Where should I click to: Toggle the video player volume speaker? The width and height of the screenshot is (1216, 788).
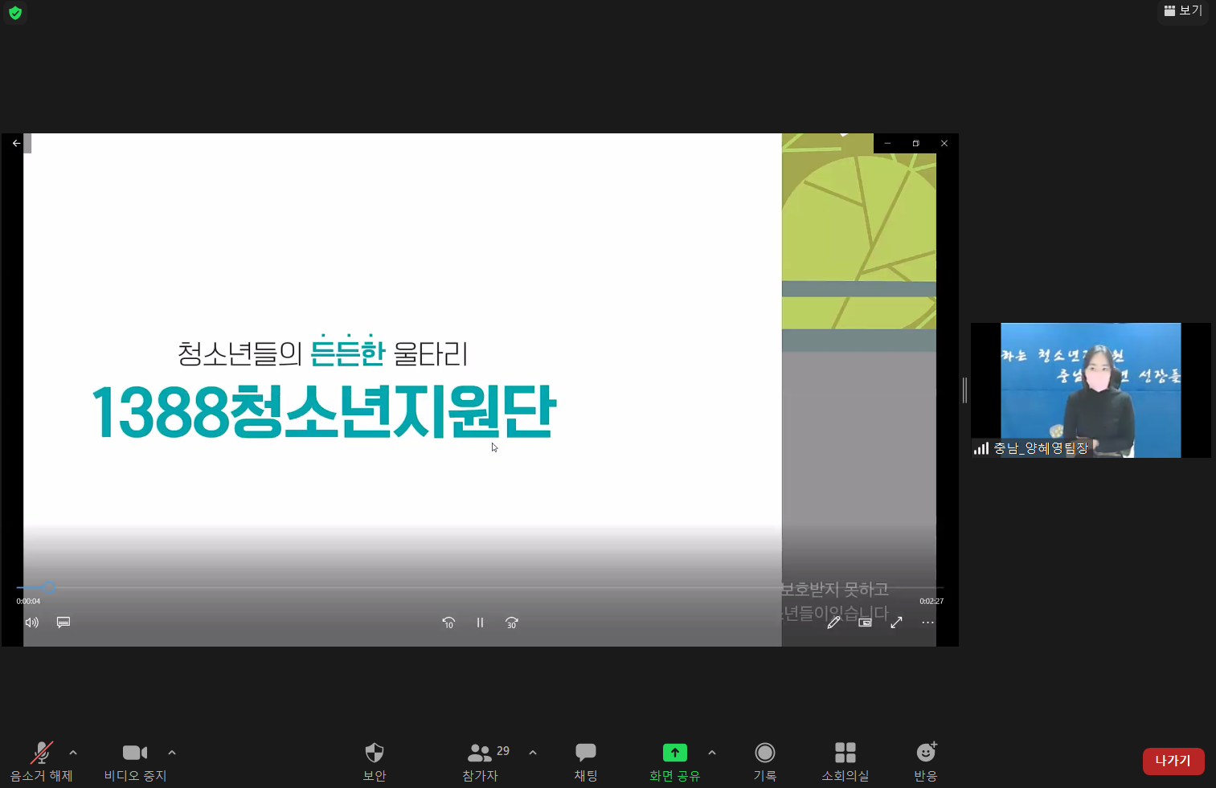pyautogui.click(x=32, y=623)
